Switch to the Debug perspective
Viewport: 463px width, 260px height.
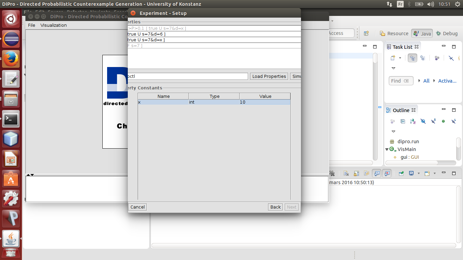pyautogui.click(x=447, y=34)
